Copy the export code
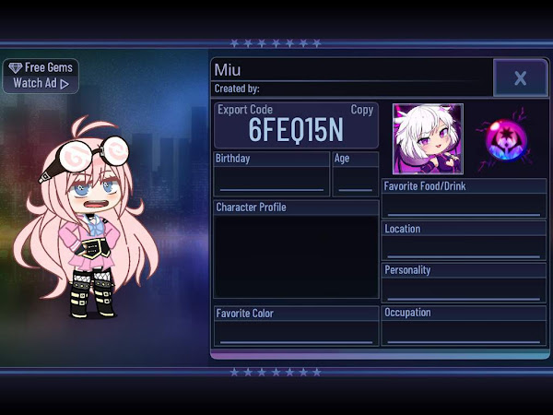Image resolution: width=553 pixels, height=415 pixels. 362,110
